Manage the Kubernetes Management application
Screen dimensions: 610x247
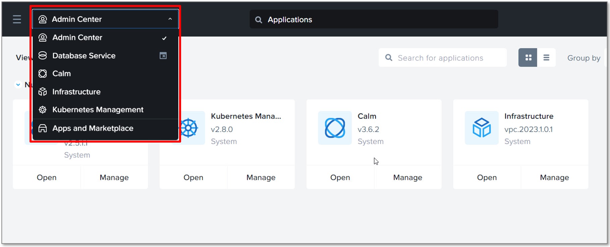tap(261, 177)
